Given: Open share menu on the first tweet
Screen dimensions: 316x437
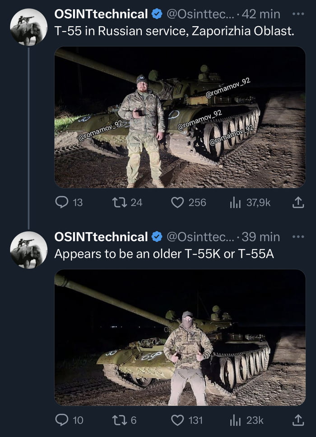Looking at the screenshot, I should coord(298,203).
